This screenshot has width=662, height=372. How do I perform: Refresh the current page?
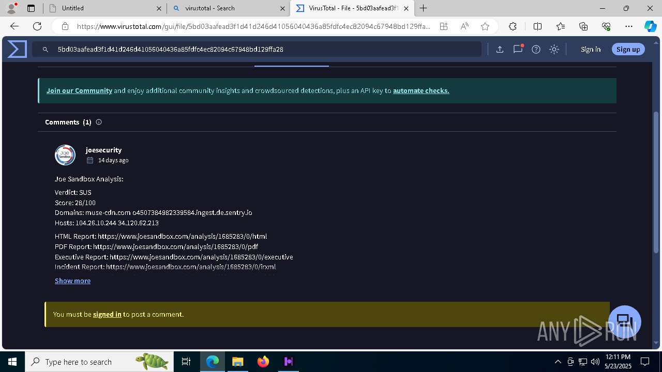tap(37, 26)
